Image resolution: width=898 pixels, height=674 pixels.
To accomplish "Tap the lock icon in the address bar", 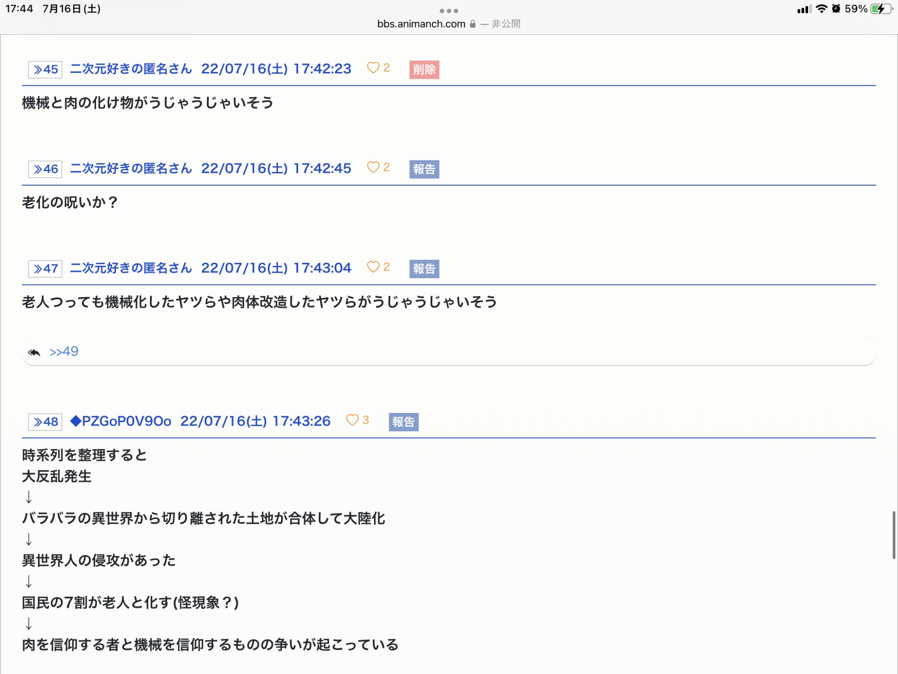I will [472, 24].
